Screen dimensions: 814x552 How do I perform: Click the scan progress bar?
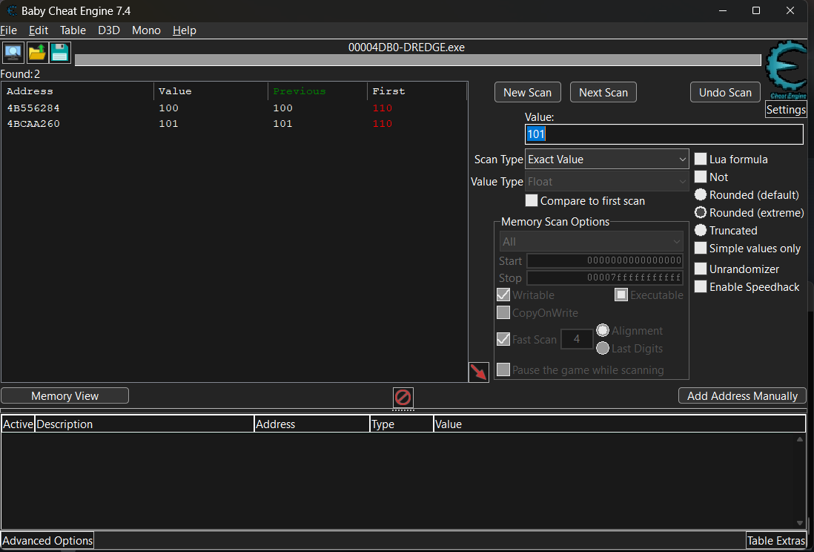[418, 60]
